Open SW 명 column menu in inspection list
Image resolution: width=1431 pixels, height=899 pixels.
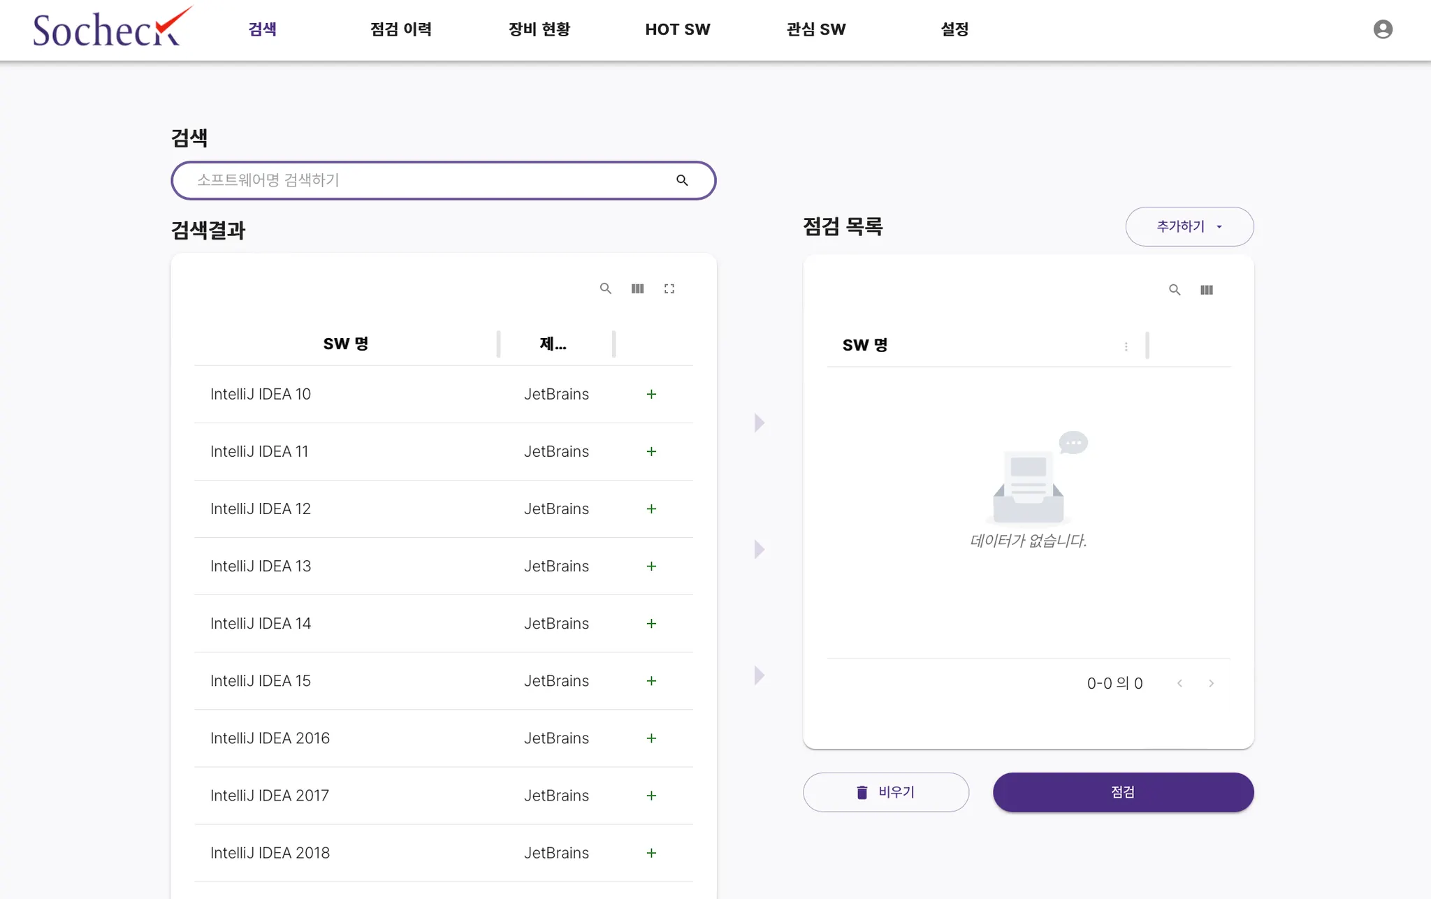pos(1126,346)
